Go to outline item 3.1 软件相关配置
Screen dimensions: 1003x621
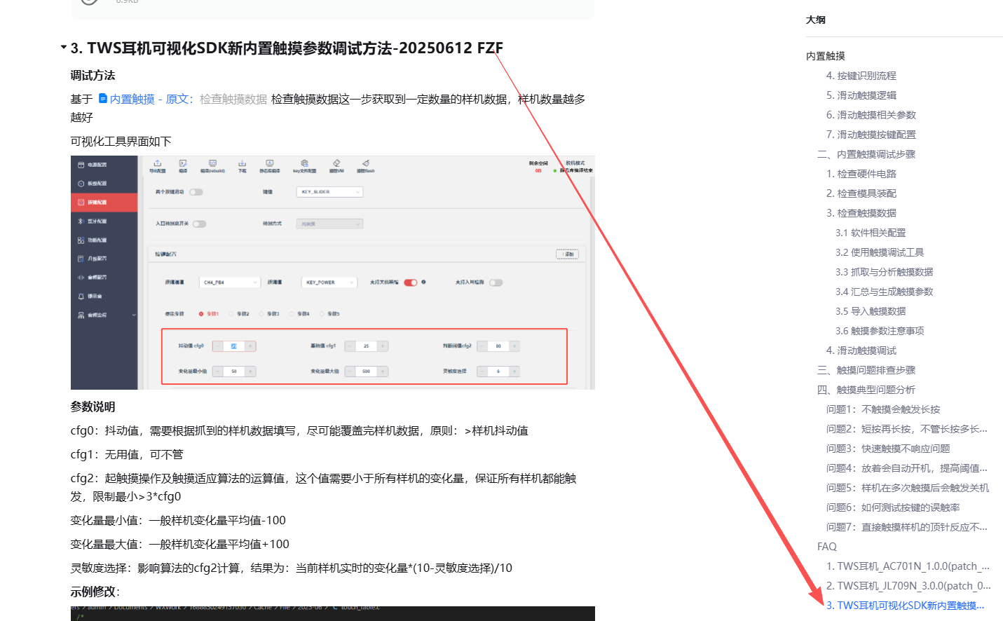pos(871,233)
